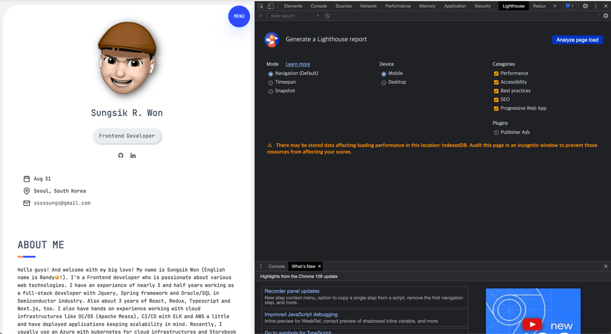Click the blue MENU button
This screenshot has height=334, width=611.
tap(239, 16)
